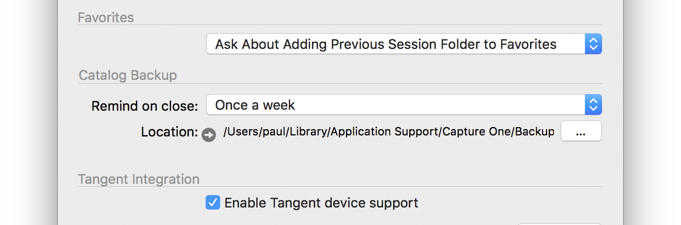The image size is (681, 225).
Task: Open the Remind on close dropdown
Action: 404,105
